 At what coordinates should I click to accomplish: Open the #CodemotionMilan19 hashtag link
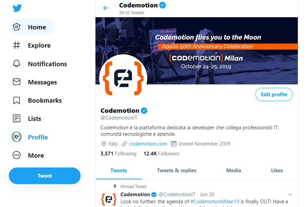[x=215, y=201]
